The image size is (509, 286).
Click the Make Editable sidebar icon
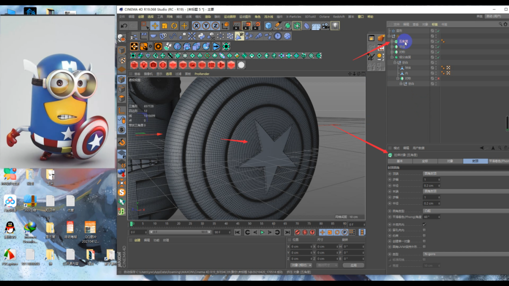122,38
